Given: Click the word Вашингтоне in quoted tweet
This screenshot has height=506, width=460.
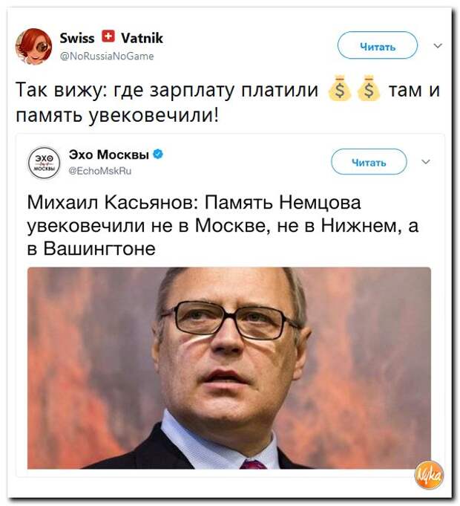Looking at the screenshot, I should point(99,248).
